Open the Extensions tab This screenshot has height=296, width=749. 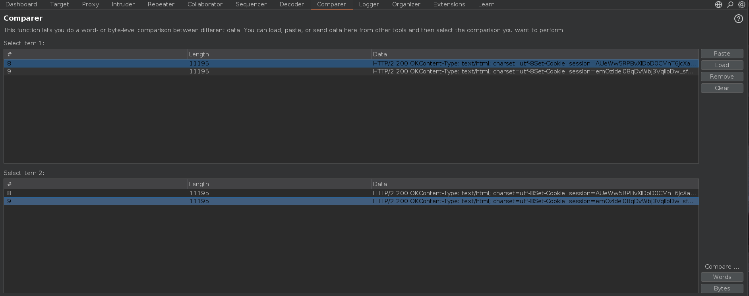click(449, 4)
